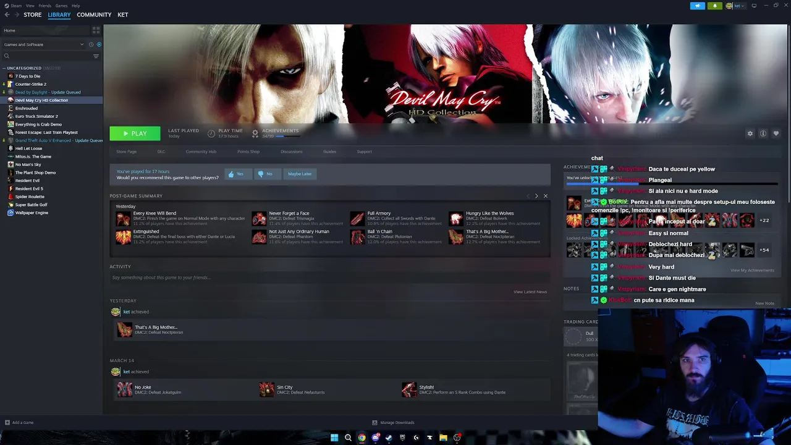The width and height of the screenshot is (791, 445).
Task: Open the Full Armory achievement icon
Action: (x=358, y=218)
